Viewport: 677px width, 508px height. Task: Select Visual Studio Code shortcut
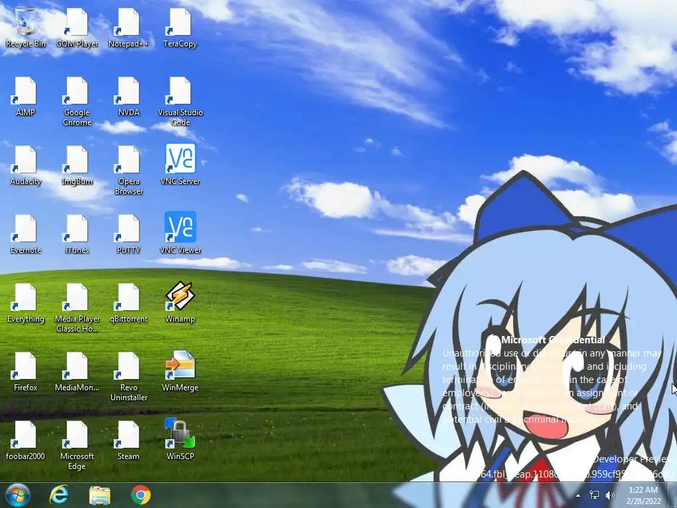point(180,101)
